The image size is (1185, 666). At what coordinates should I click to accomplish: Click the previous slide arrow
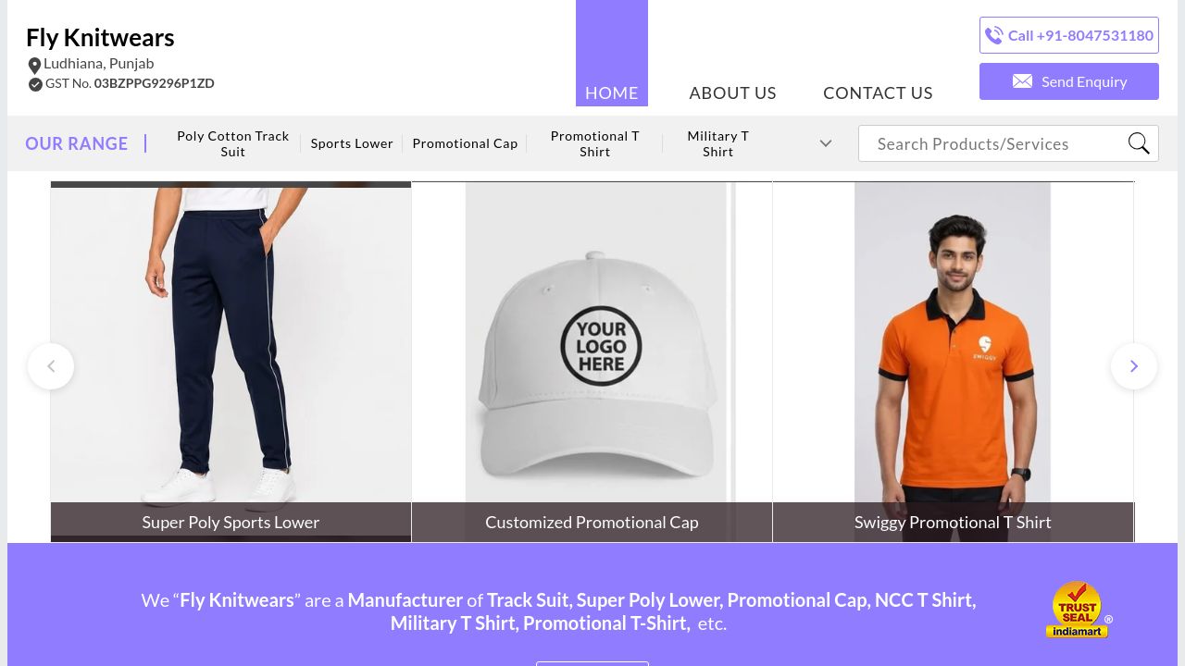(x=51, y=366)
